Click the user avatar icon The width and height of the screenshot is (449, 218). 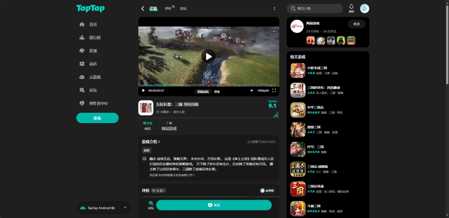coord(364,8)
